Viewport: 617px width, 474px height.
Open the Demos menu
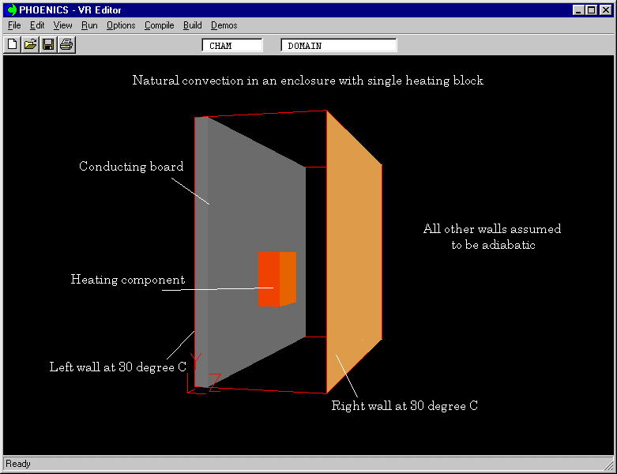pyautogui.click(x=224, y=25)
